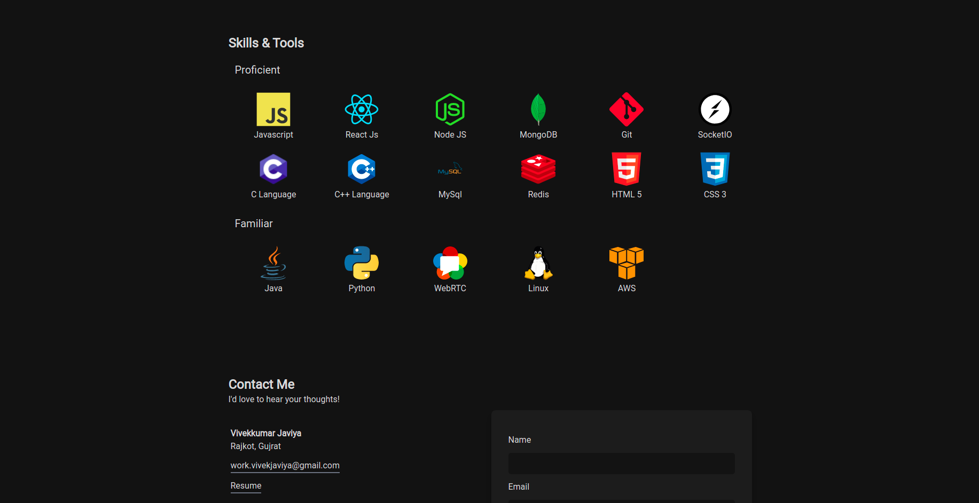
Task: Select the Java coffee cup icon
Action: [273, 263]
